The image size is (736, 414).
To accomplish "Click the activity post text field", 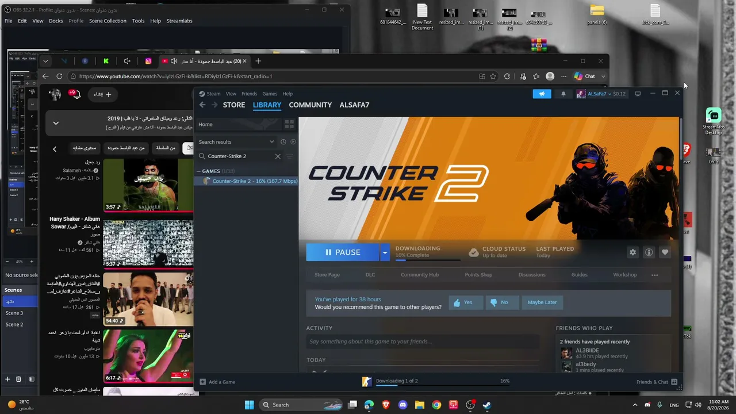I will [x=423, y=342].
